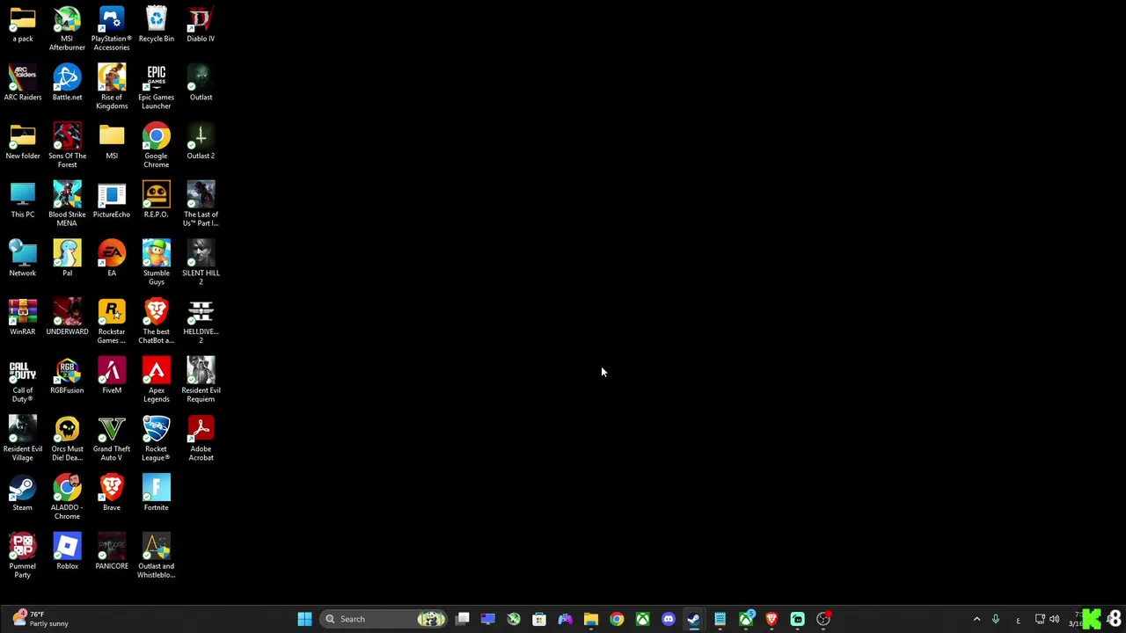This screenshot has width=1126, height=633.
Task: Select the MSI folder icon
Action: pos(112,142)
